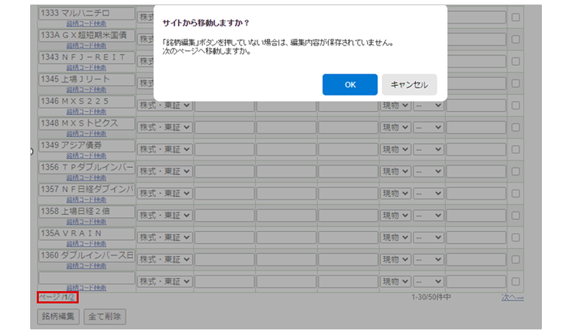Click OK in the leave-site dialog

(350, 85)
